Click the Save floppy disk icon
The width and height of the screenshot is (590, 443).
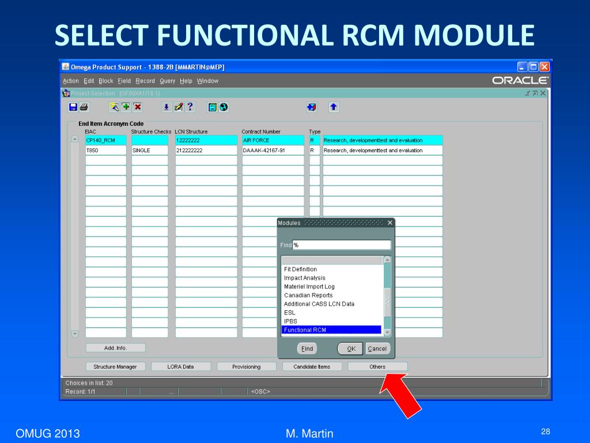point(73,107)
